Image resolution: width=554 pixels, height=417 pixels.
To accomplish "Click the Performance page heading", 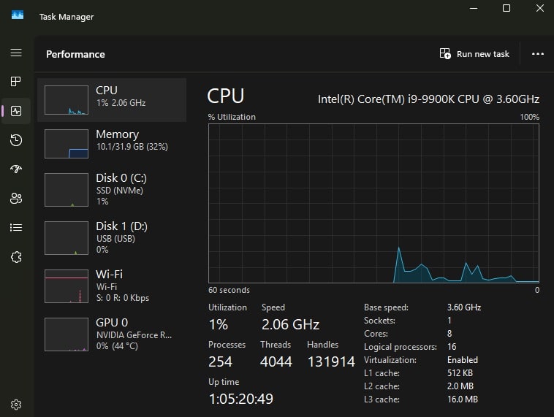I will tap(75, 54).
